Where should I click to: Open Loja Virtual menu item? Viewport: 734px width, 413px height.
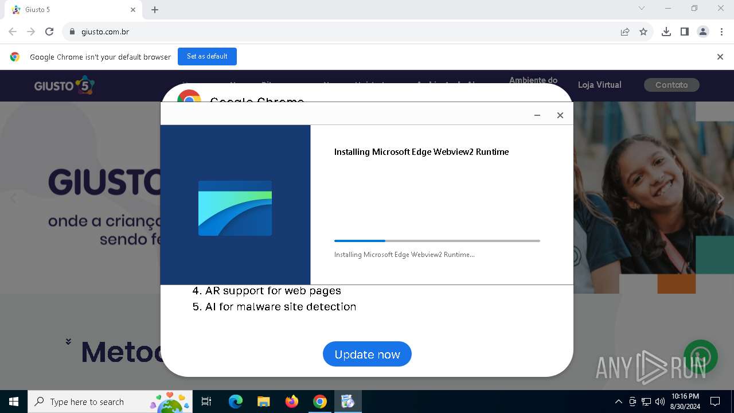(x=599, y=85)
